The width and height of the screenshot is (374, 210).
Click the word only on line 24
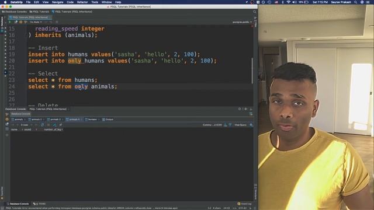81,86
